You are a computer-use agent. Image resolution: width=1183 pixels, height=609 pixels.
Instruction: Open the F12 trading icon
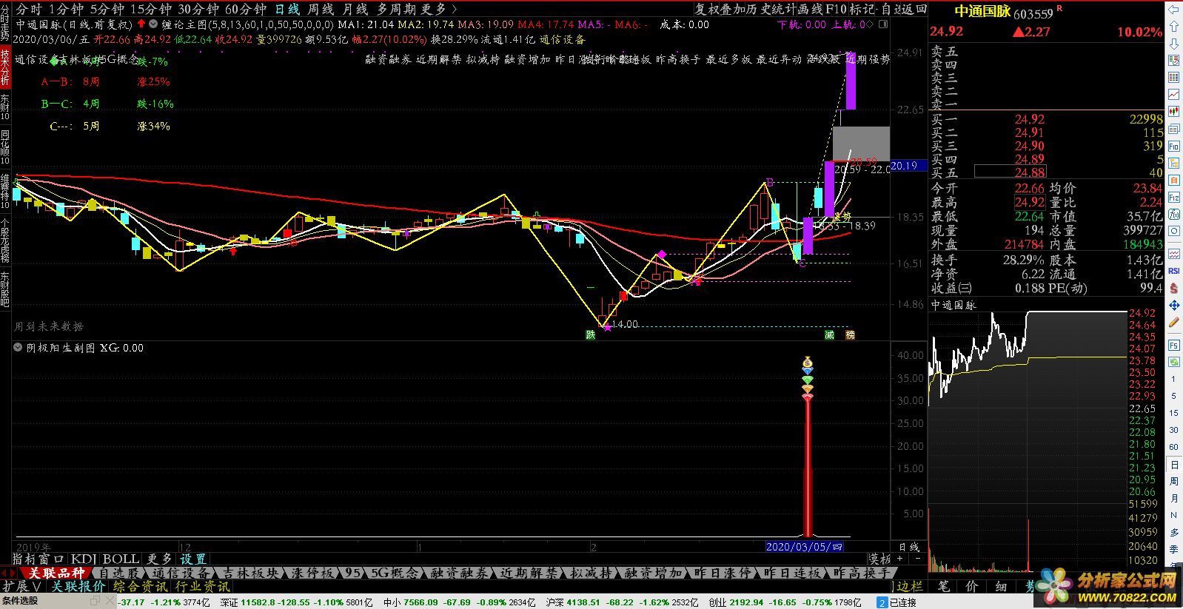point(1173,198)
